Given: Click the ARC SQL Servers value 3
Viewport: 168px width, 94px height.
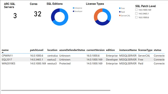Looking at the screenshot, I should pos(15,16).
